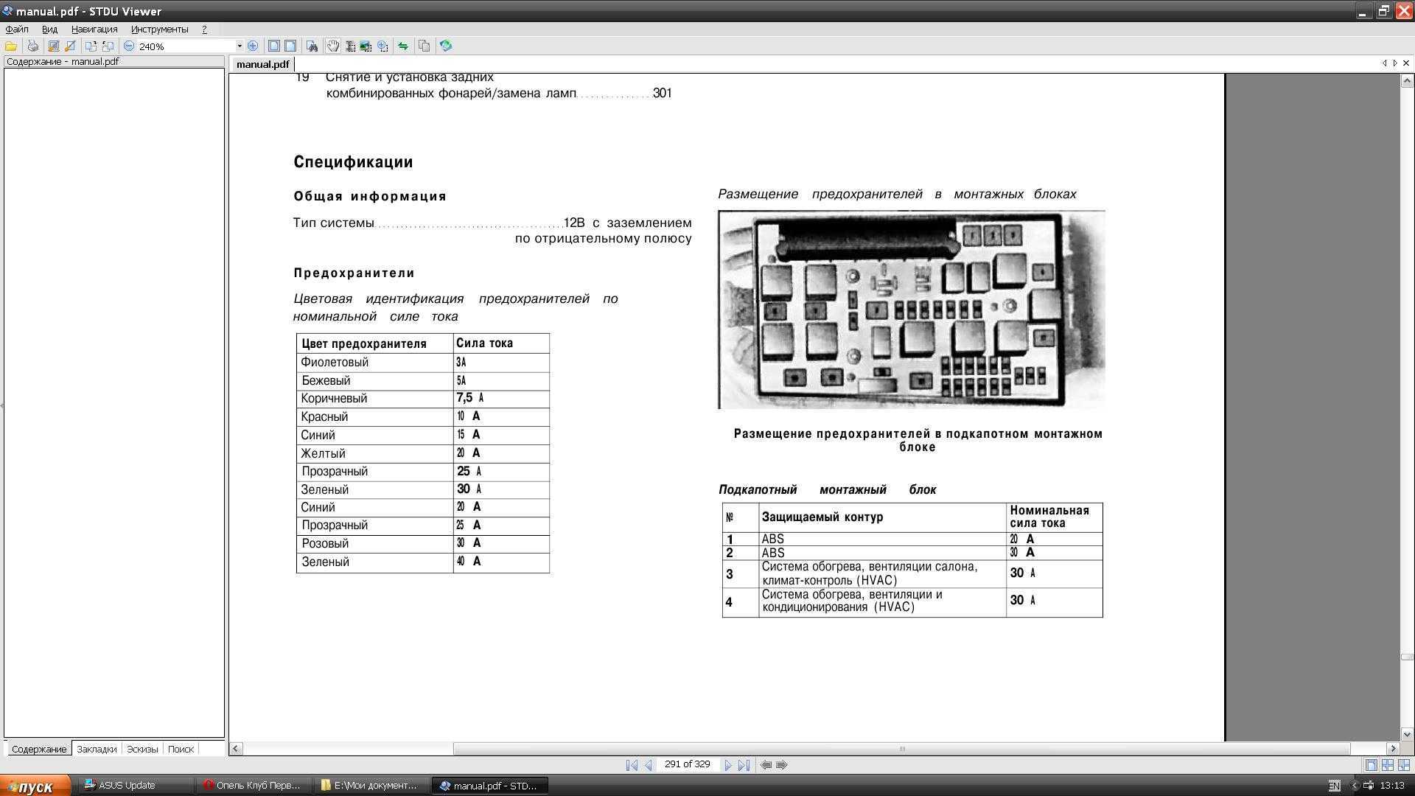The height and width of the screenshot is (796, 1415).
Task: Click the page number field 291 of 329
Action: (x=688, y=764)
